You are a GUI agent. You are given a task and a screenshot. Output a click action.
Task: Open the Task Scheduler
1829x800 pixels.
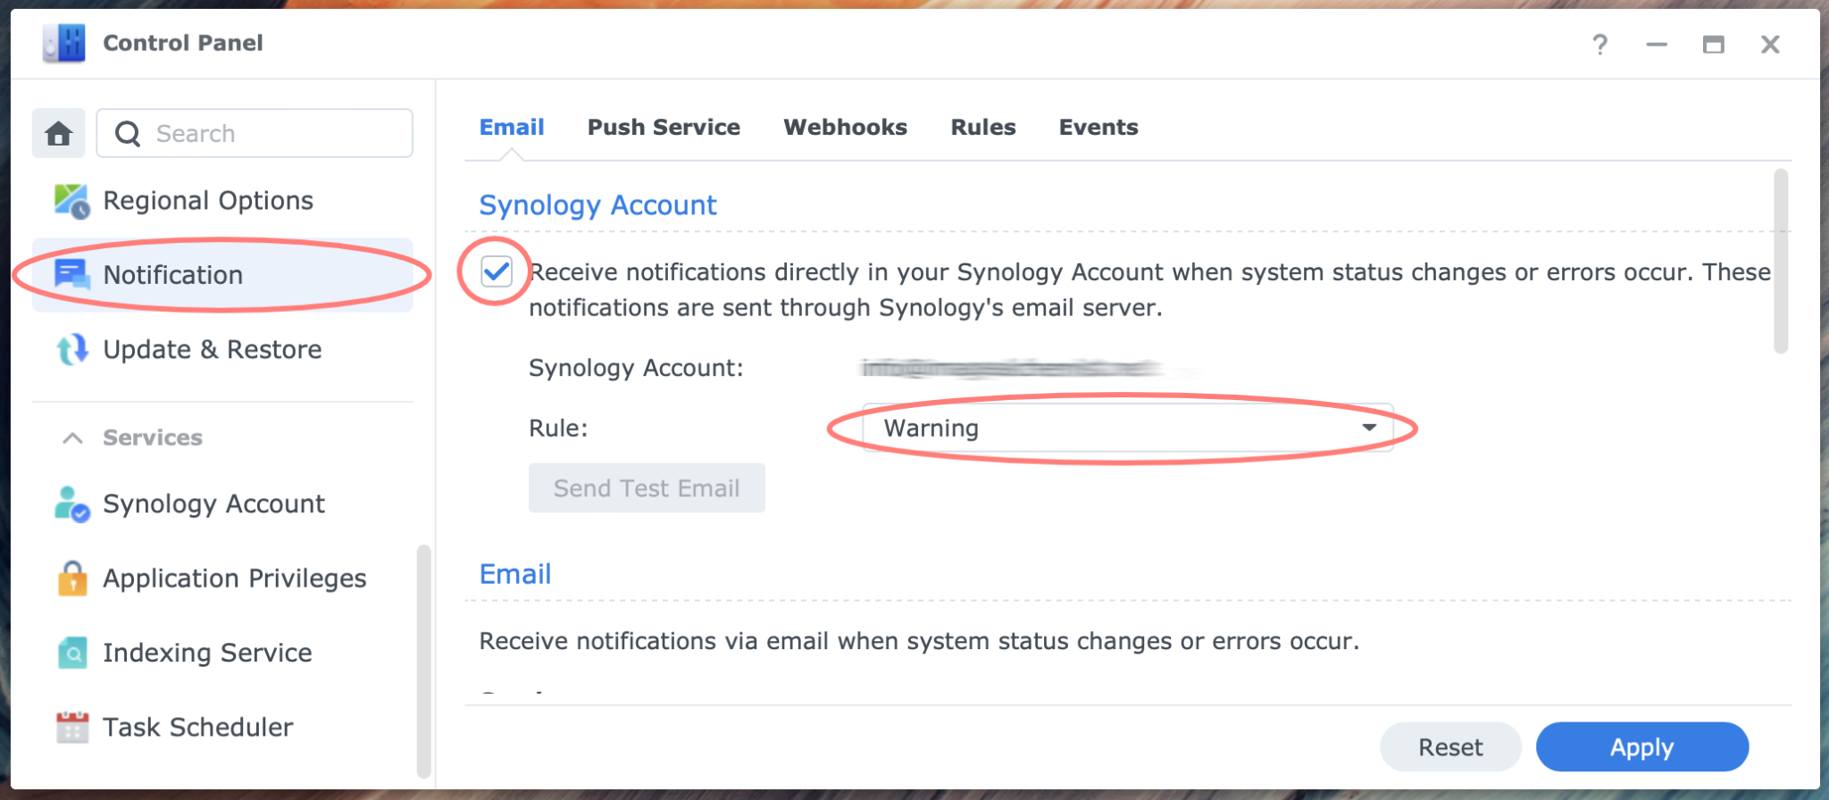[x=197, y=726]
